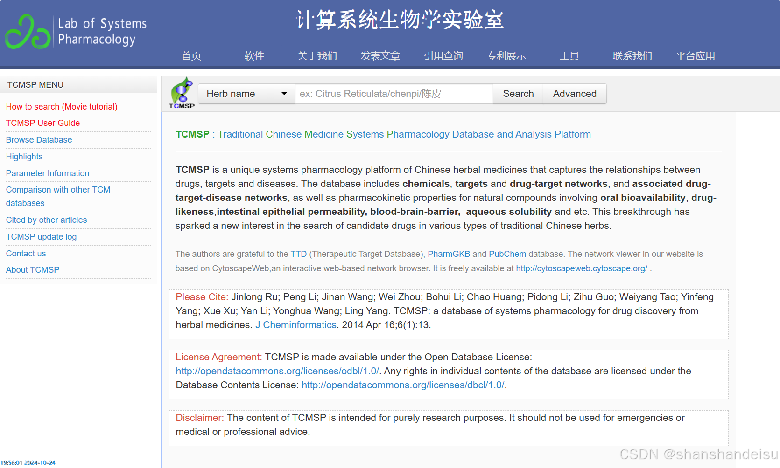Open the Herb name search type dropdown

tap(246, 94)
